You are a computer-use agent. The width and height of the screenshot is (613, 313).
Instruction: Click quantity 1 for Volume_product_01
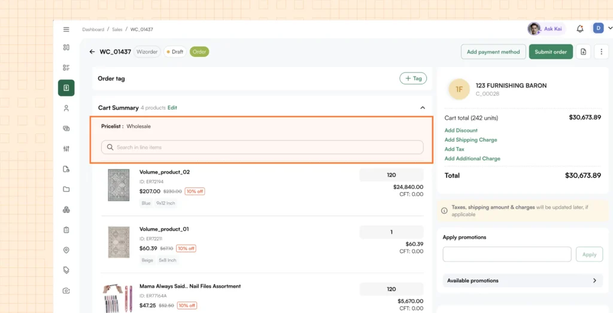coord(392,232)
